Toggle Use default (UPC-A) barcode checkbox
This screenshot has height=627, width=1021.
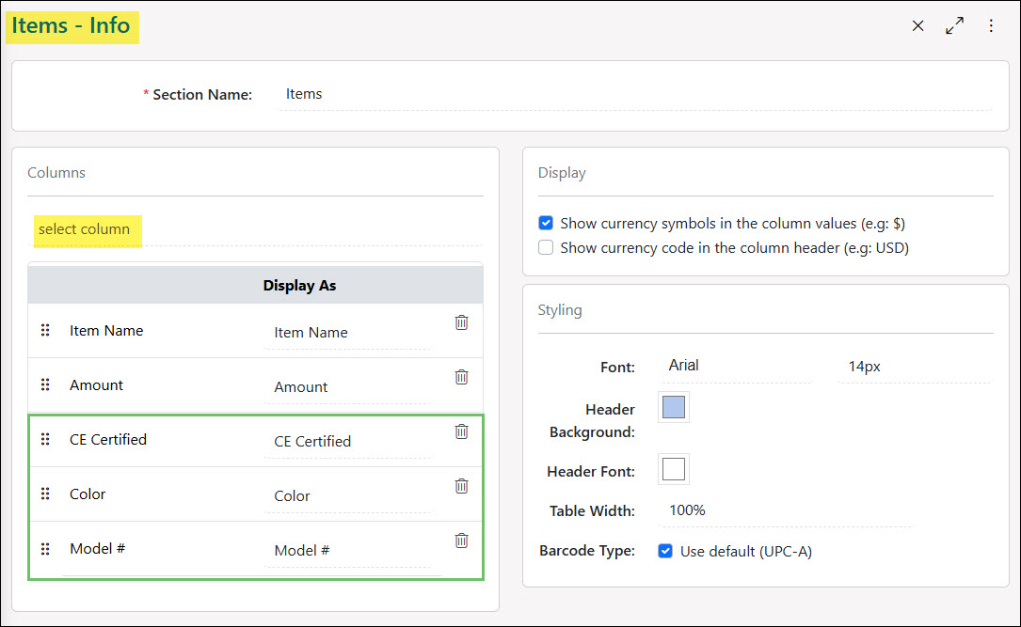pyautogui.click(x=664, y=551)
